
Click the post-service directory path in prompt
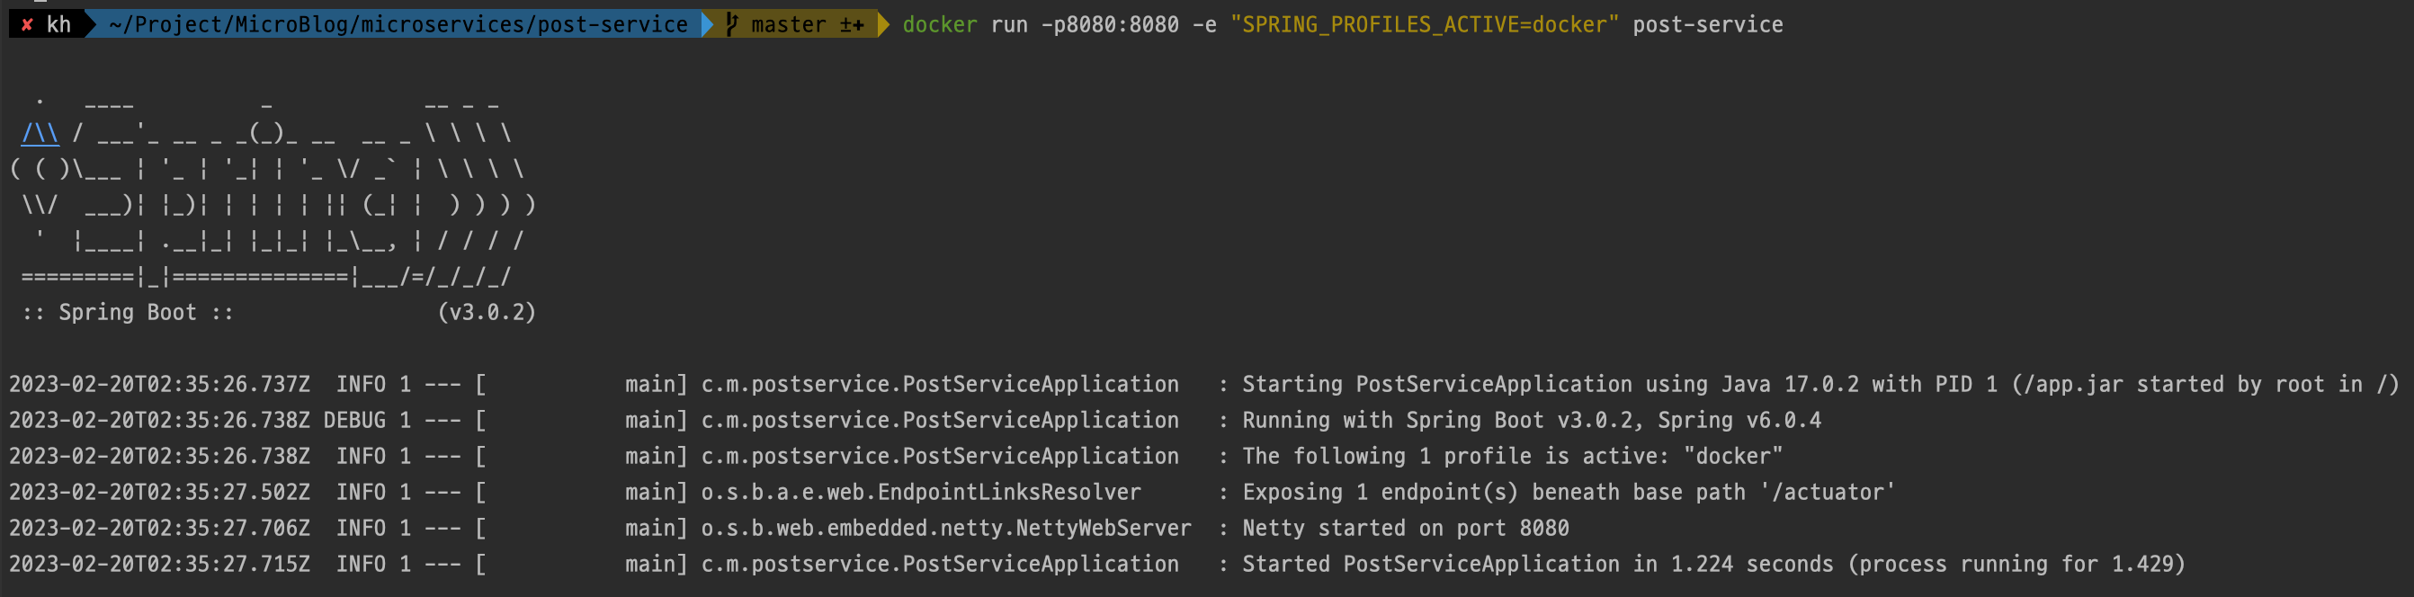pos(398,24)
